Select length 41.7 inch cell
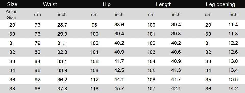 176,80
